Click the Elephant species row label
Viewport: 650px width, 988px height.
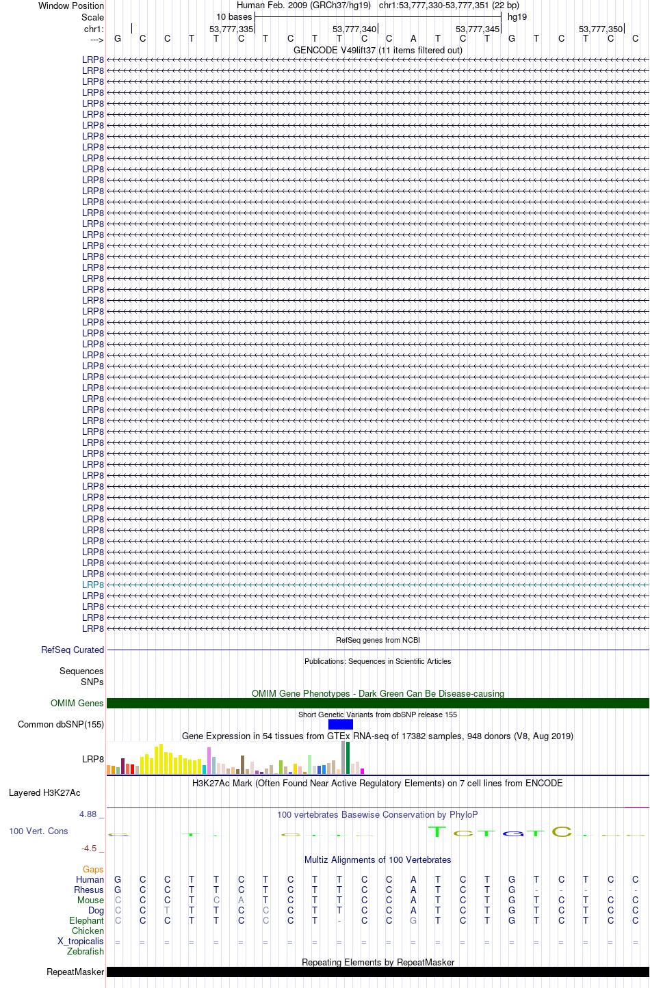click(87, 920)
